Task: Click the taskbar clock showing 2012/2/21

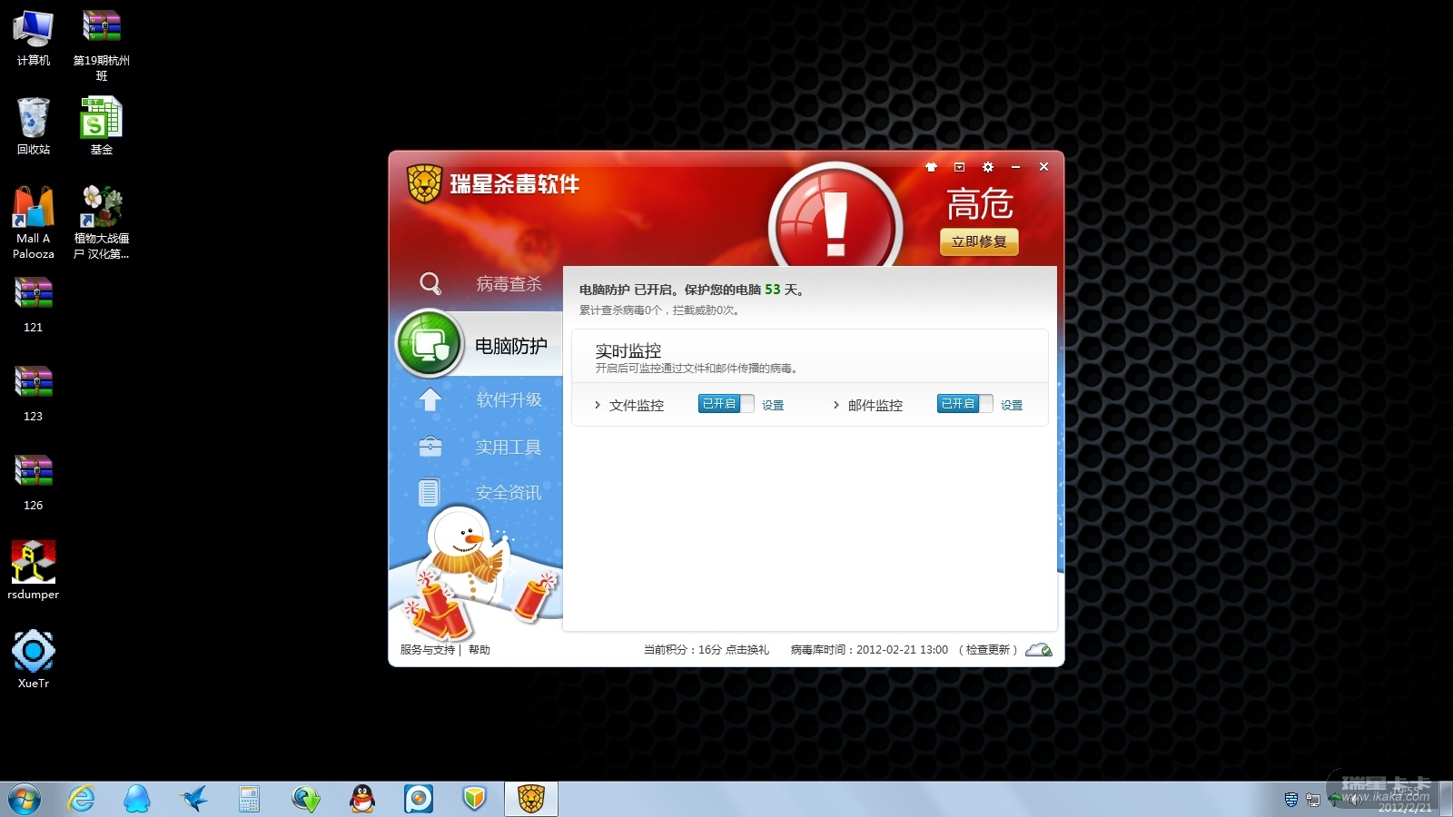Action: point(1404,799)
